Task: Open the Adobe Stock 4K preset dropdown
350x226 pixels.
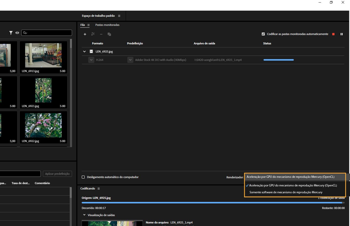Action: [x=130, y=60]
